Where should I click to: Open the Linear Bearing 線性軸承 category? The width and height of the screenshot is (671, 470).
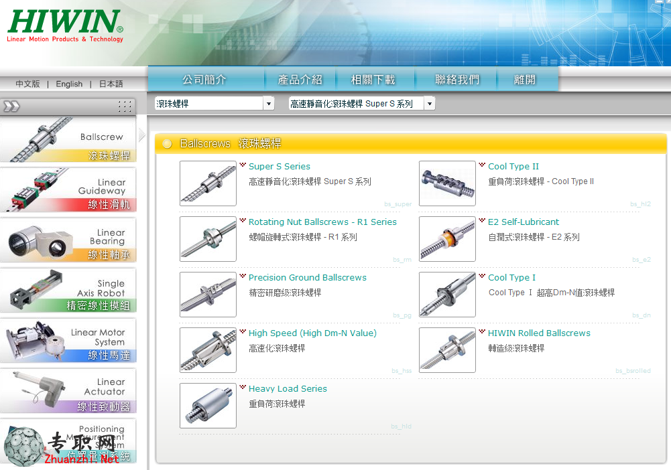click(68, 240)
